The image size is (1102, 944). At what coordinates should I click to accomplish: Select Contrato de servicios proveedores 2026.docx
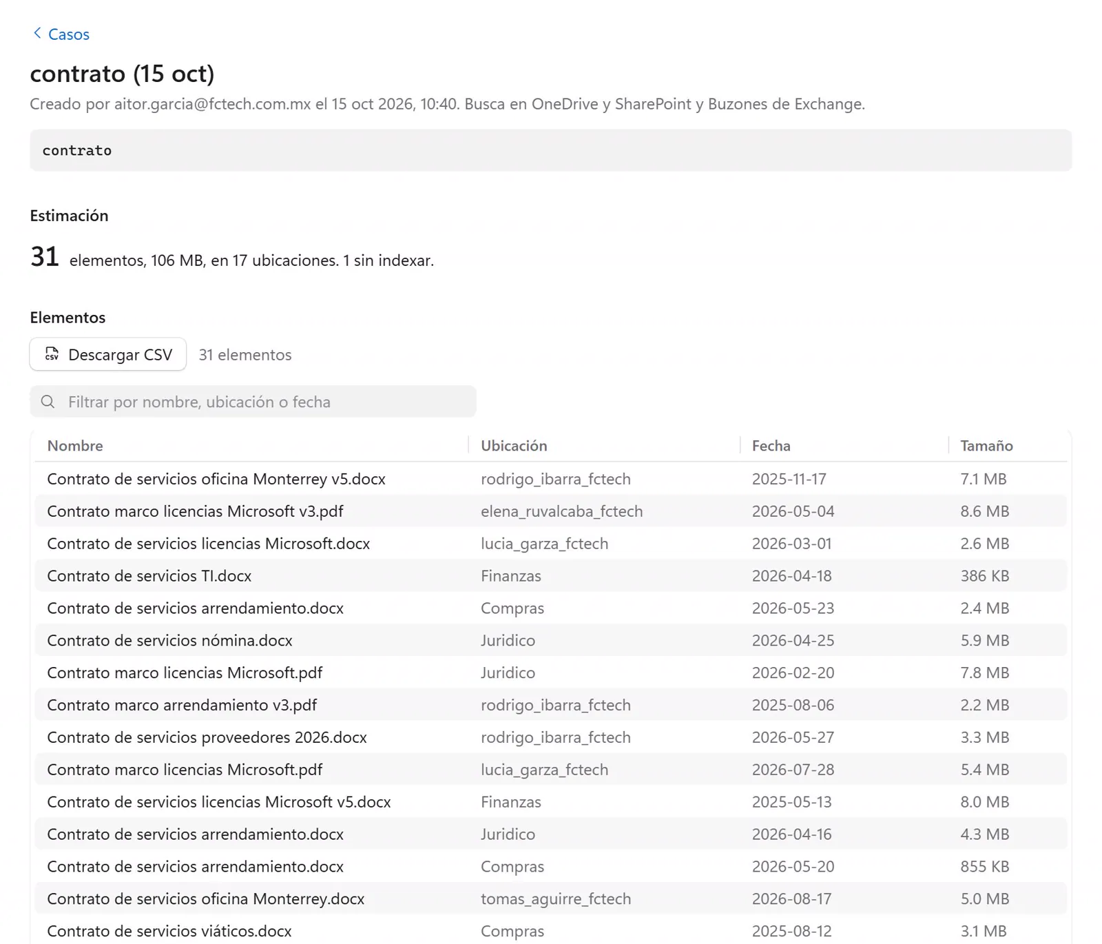tap(207, 737)
